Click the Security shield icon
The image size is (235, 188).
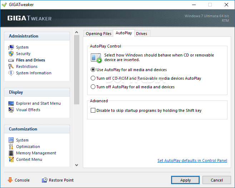(x=11, y=54)
